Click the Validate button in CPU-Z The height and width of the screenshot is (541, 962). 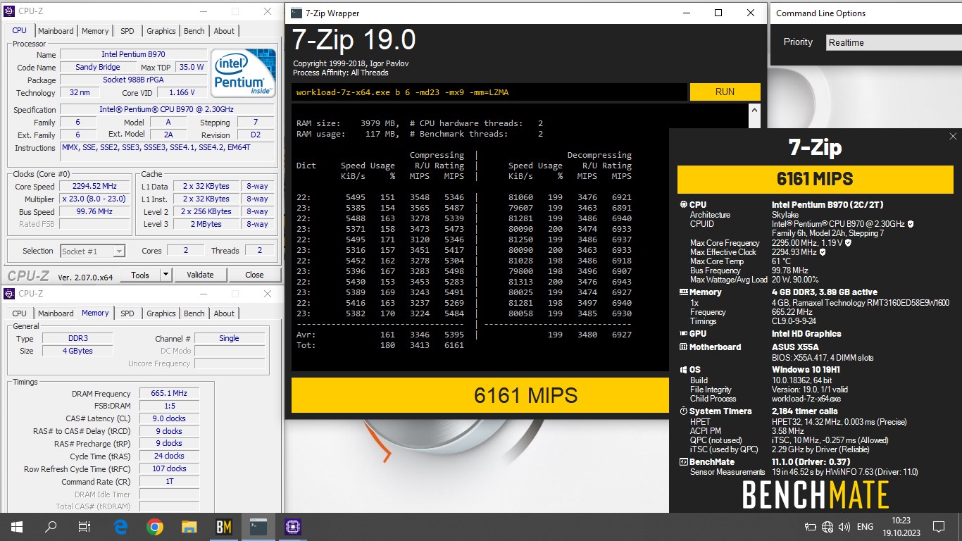[200, 275]
